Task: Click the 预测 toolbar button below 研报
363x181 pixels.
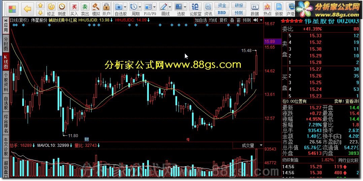Action: [239, 13]
